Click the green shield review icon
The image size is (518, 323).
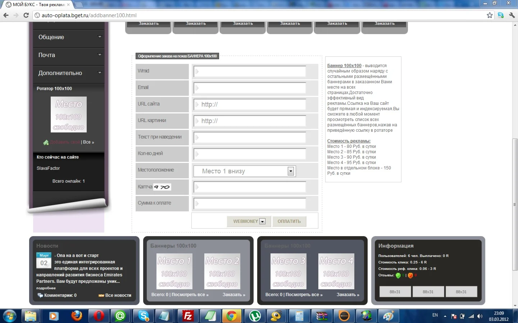click(x=398, y=276)
